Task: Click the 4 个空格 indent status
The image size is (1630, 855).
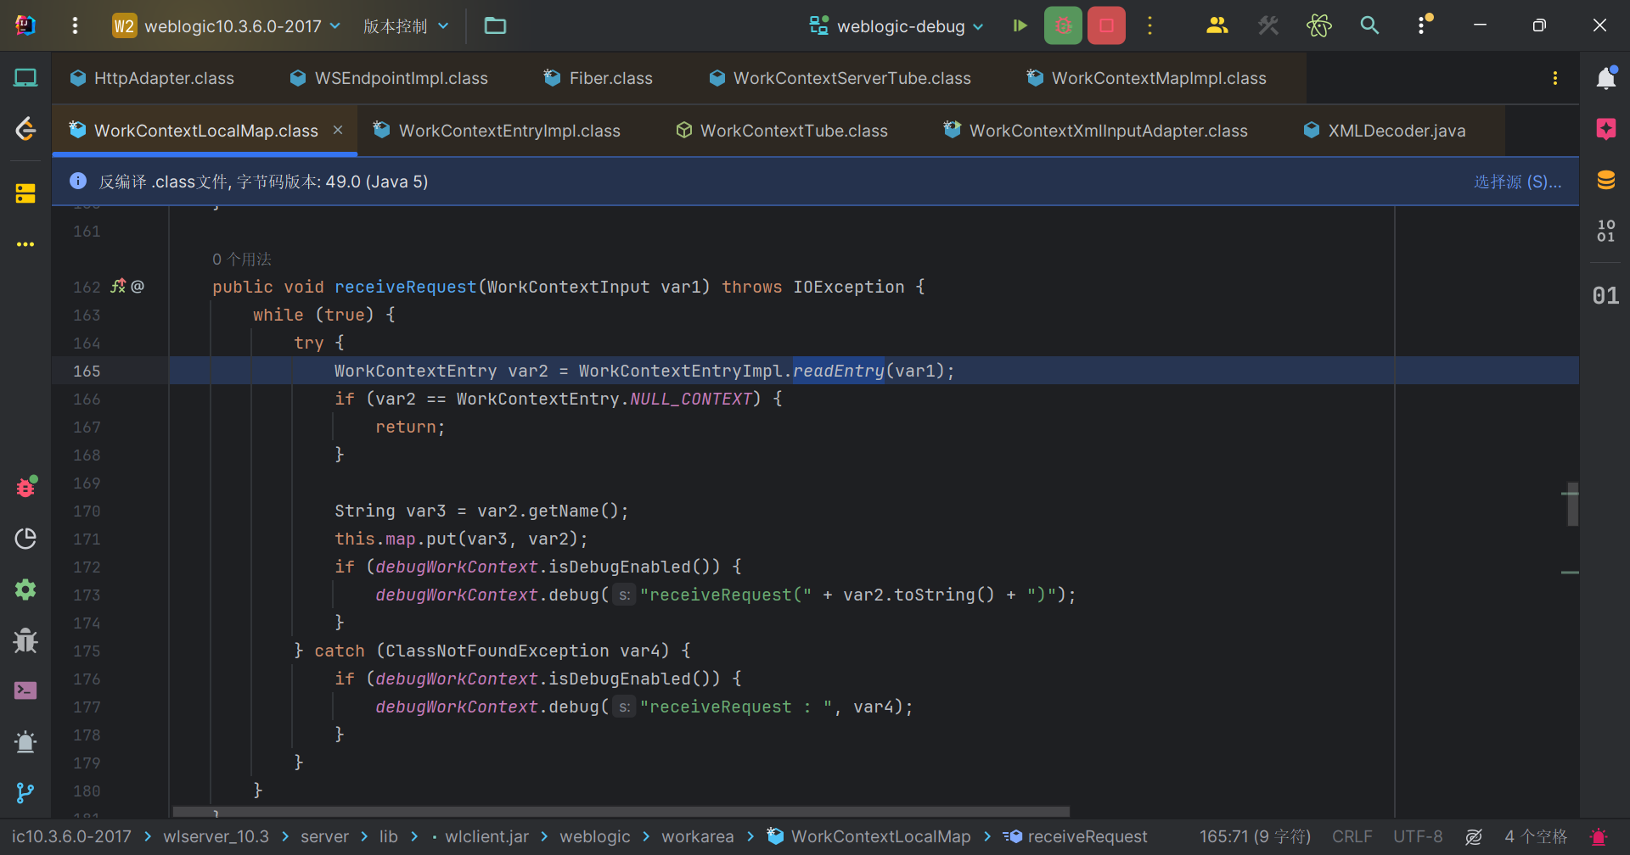Action: [x=1536, y=836]
